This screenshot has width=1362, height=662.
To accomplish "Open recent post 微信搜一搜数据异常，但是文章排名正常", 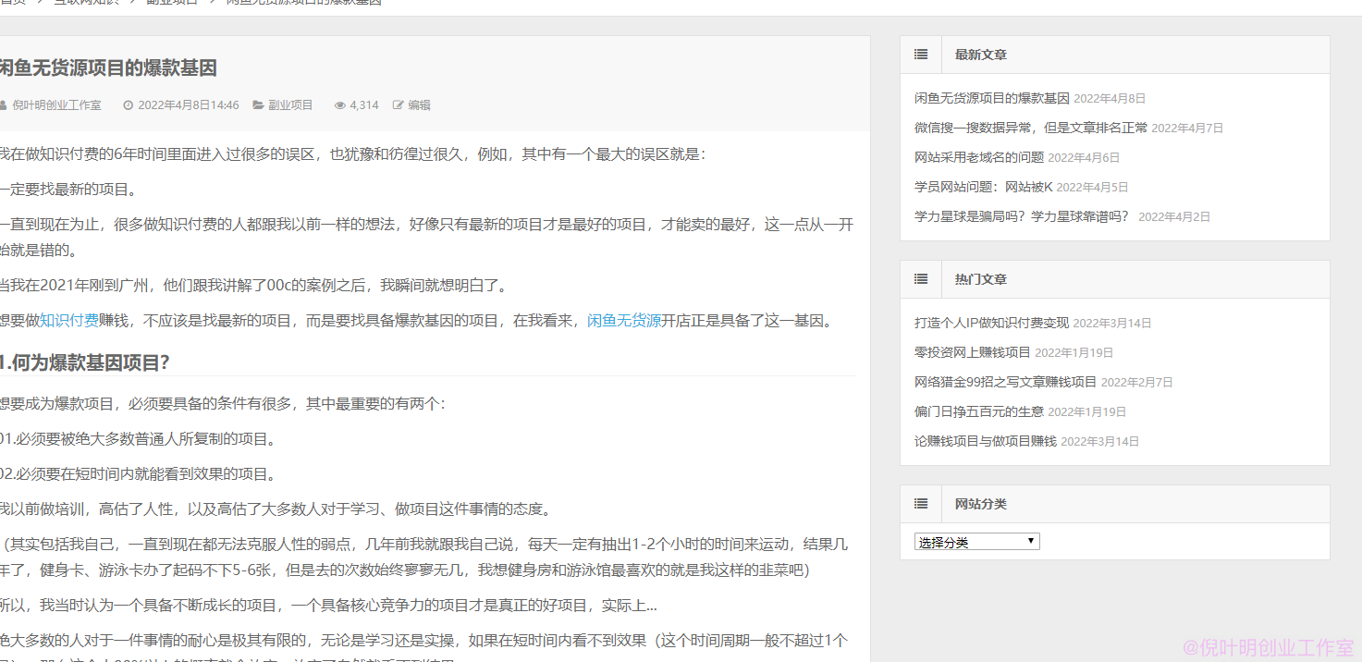I will pos(1031,128).
